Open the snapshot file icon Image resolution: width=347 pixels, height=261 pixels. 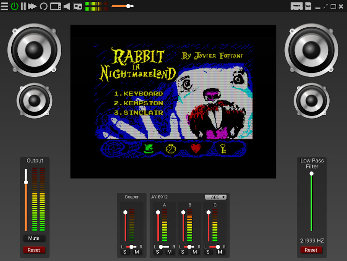tap(308, 6)
